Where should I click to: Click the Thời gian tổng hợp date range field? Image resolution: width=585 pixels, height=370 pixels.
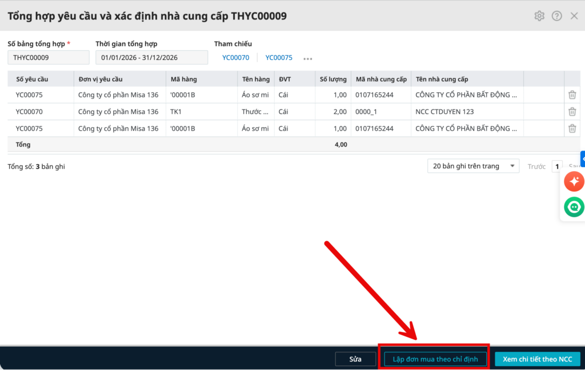coord(151,58)
